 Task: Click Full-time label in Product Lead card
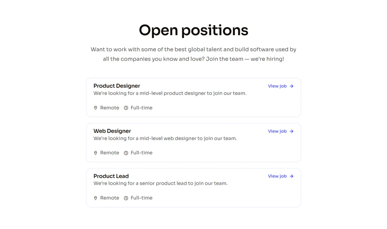coord(142,198)
